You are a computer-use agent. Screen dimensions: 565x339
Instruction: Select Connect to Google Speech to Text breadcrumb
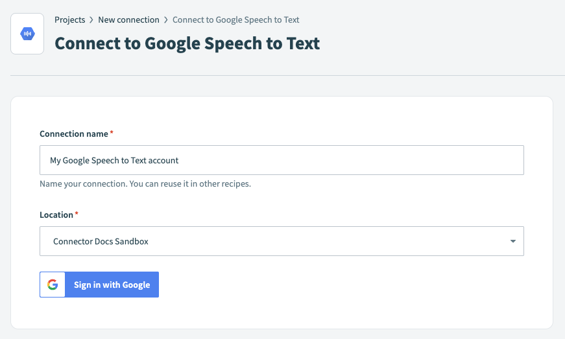(235, 20)
